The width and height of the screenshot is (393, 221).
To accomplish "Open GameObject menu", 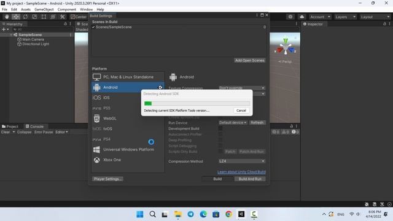I will tap(44, 10).
